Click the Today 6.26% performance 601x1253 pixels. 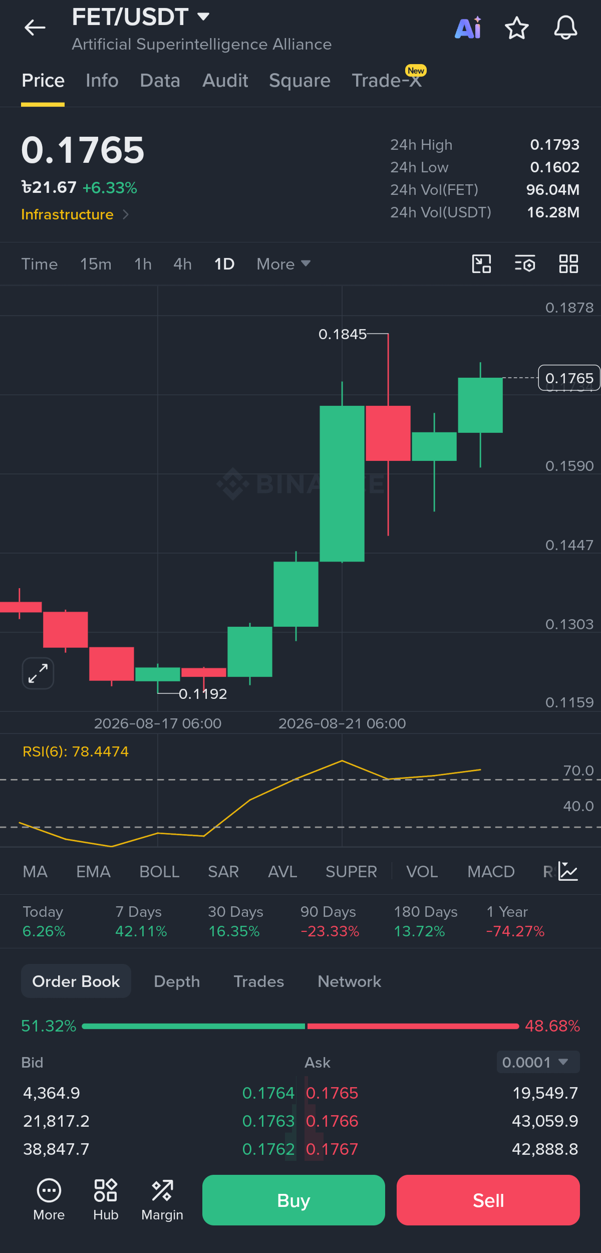44,921
